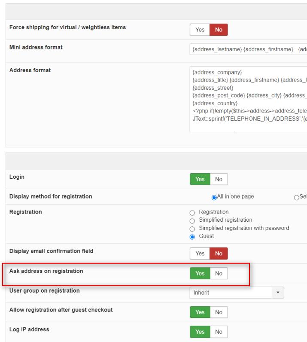
Task: Click the Mini address format field
Action: click(248, 49)
